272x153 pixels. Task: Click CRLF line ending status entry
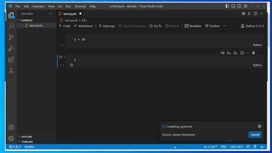coord(224,147)
